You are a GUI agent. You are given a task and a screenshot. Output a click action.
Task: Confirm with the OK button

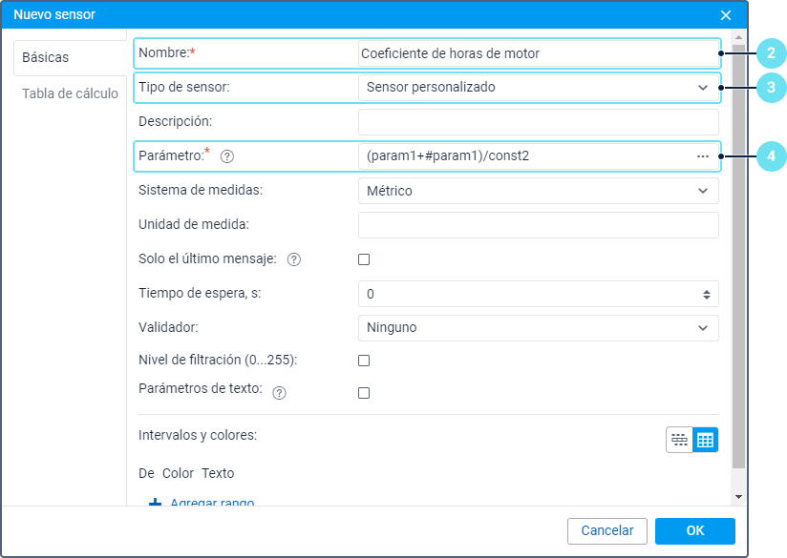[x=695, y=531]
